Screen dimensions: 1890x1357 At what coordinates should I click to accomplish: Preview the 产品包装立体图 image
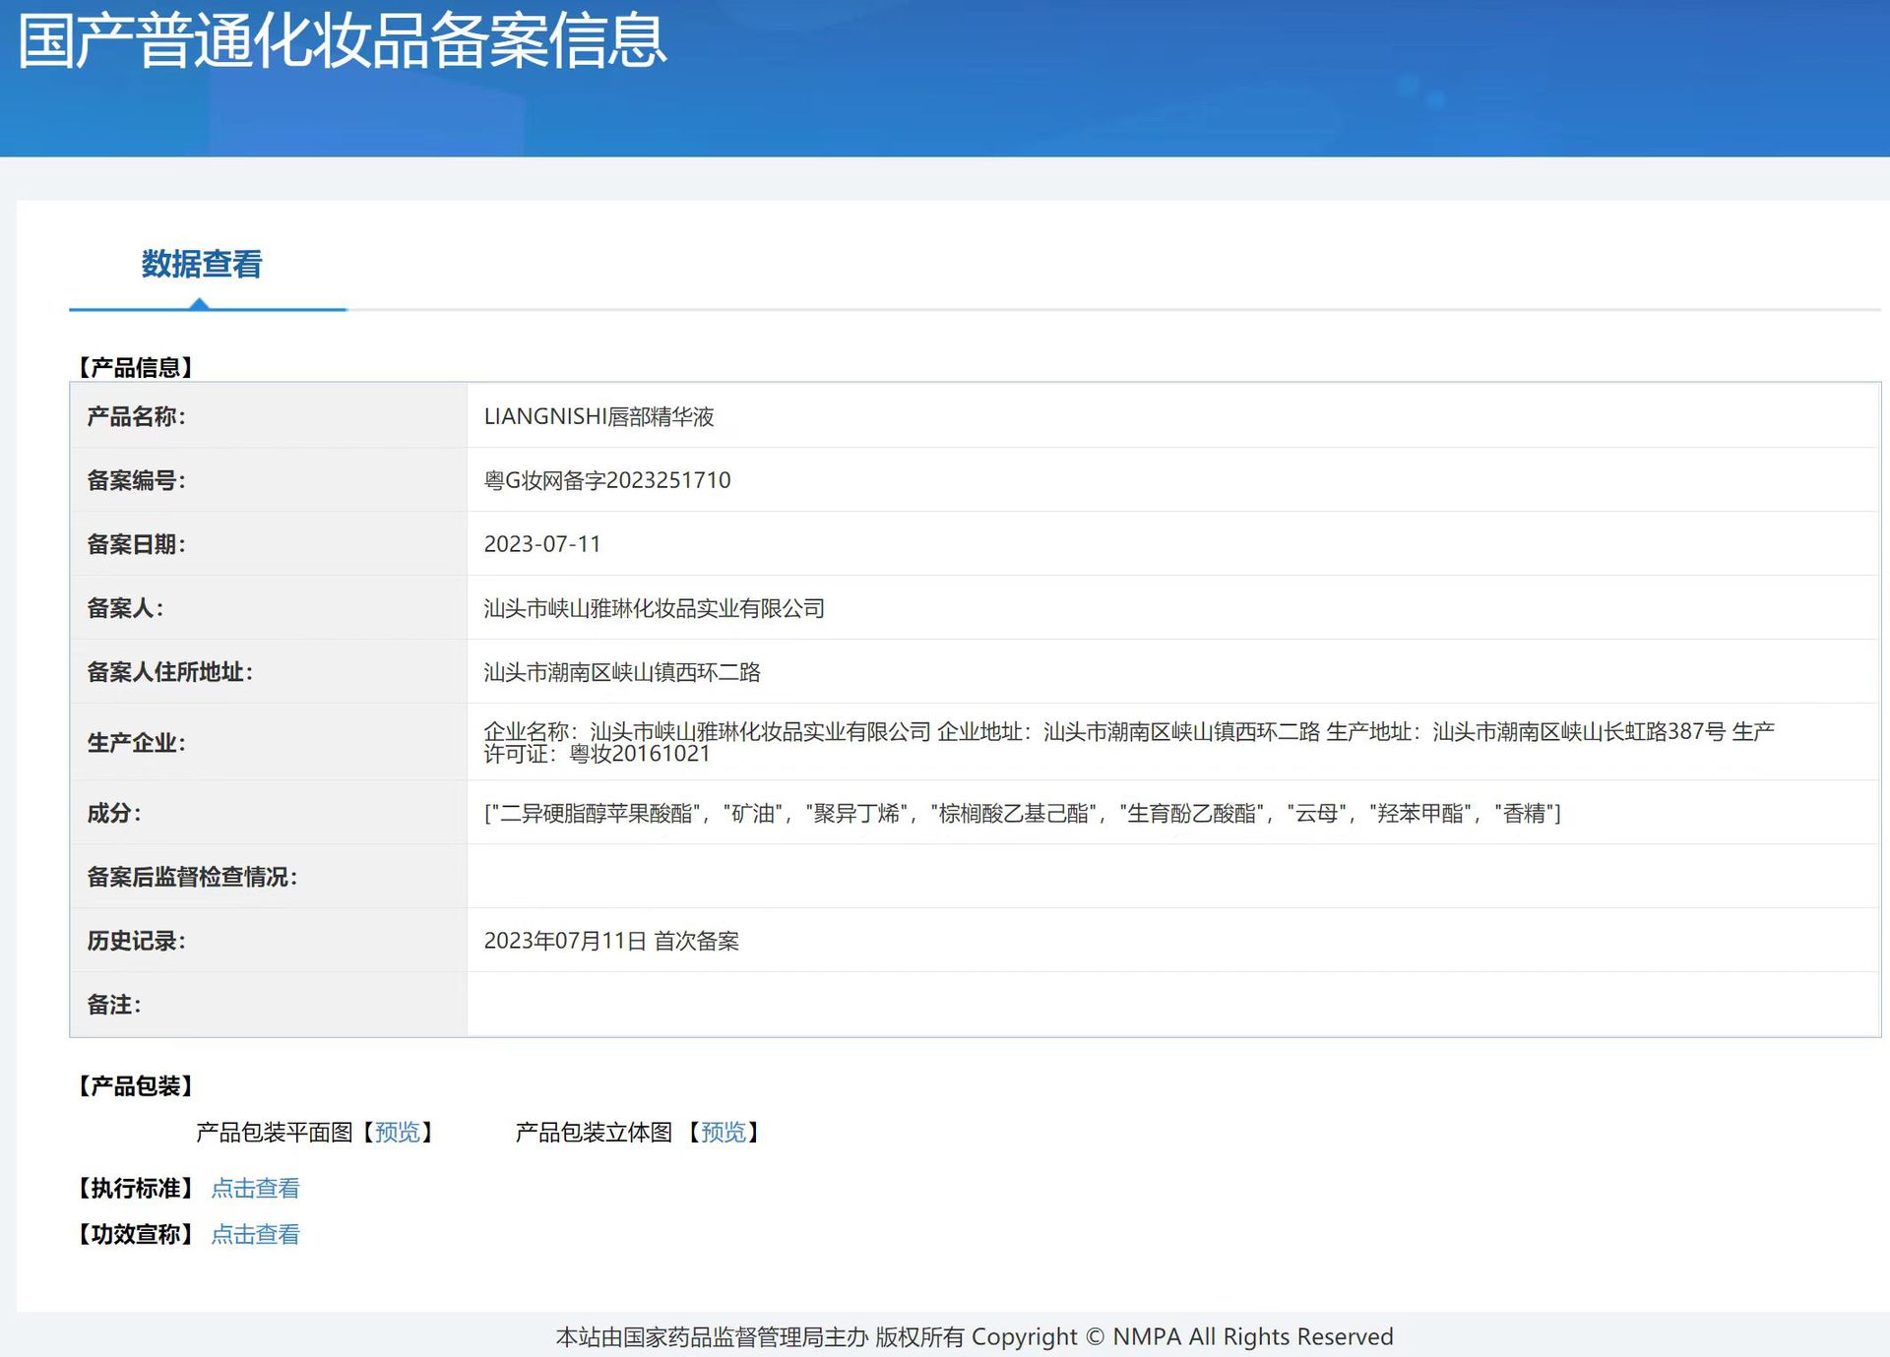(x=724, y=1133)
